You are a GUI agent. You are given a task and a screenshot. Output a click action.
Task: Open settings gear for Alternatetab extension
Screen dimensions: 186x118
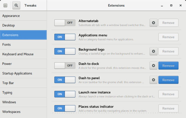[153, 23]
